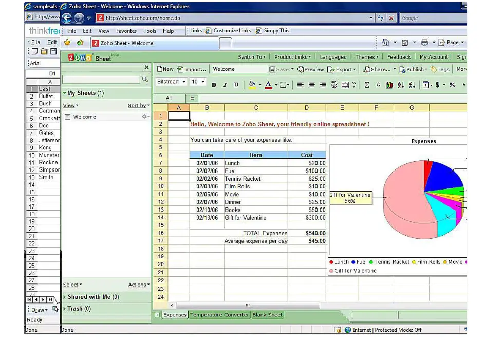Image resolution: width=485 pixels, height=341 pixels.
Task: Click cell with Gift for Valentine
Action: click(256, 218)
